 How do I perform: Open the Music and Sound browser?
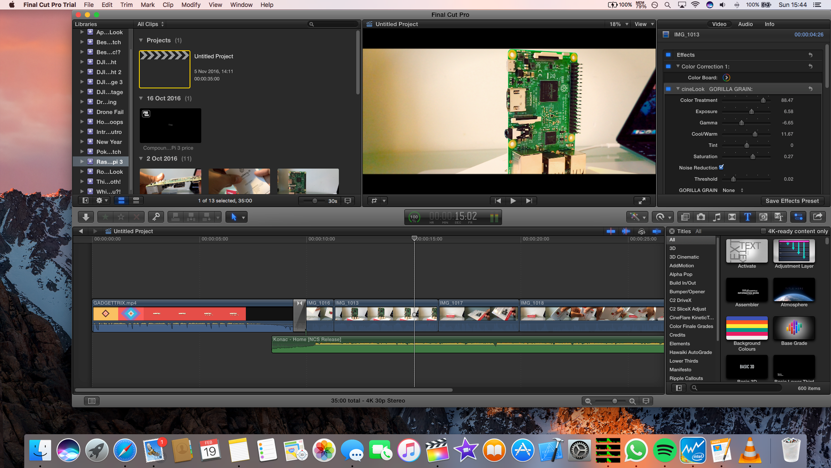click(717, 217)
